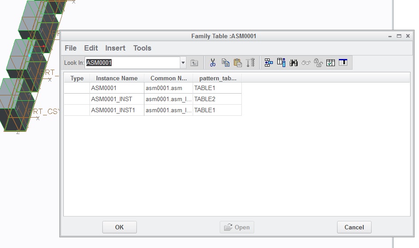The image size is (419, 248).
Task: Click the Open button
Action: [237, 227]
